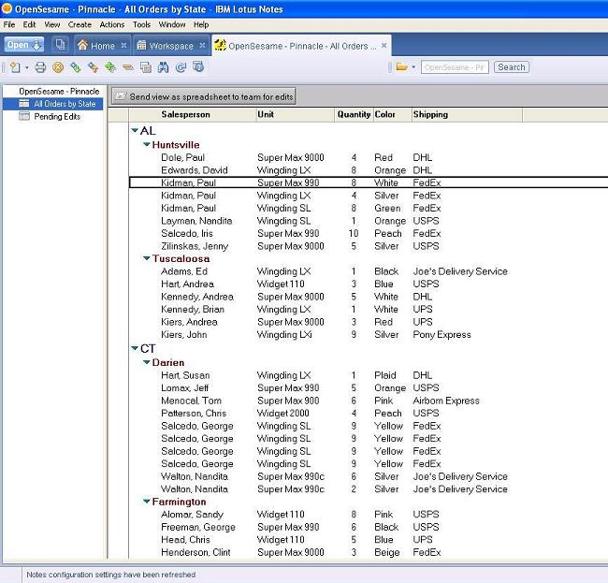Viewport: 608px width, 583px height.
Task: Collapse the Darien city group
Action: [x=147, y=362]
